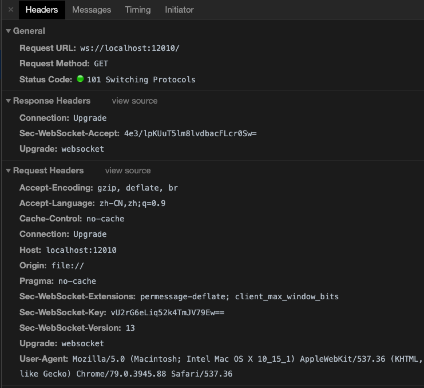Viewport: 424px width, 388px height.
Task: Click the 101 Switching Protocols status text
Action: pyautogui.click(x=141, y=80)
